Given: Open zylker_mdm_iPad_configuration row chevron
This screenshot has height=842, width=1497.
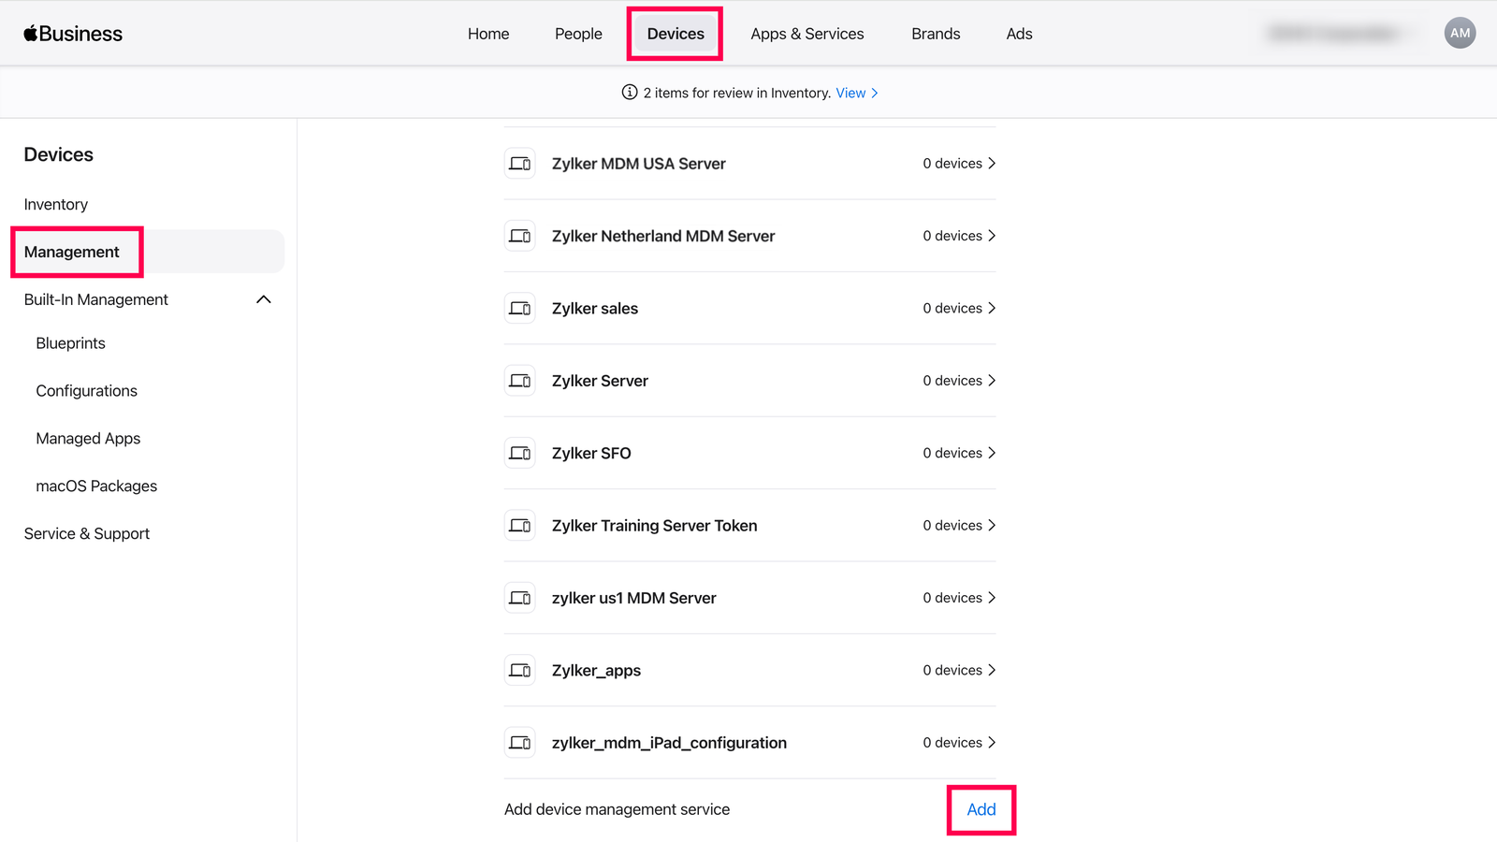Looking at the screenshot, I should [x=992, y=742].
